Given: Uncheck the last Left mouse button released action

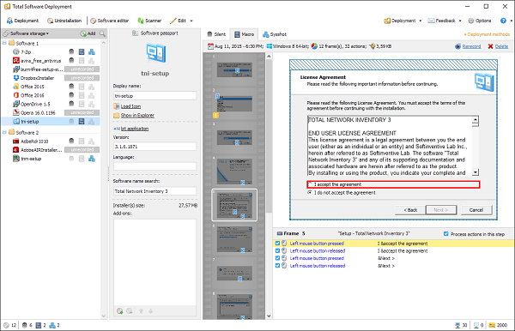Looking at the screenshot, I should [x=277, y=266].
